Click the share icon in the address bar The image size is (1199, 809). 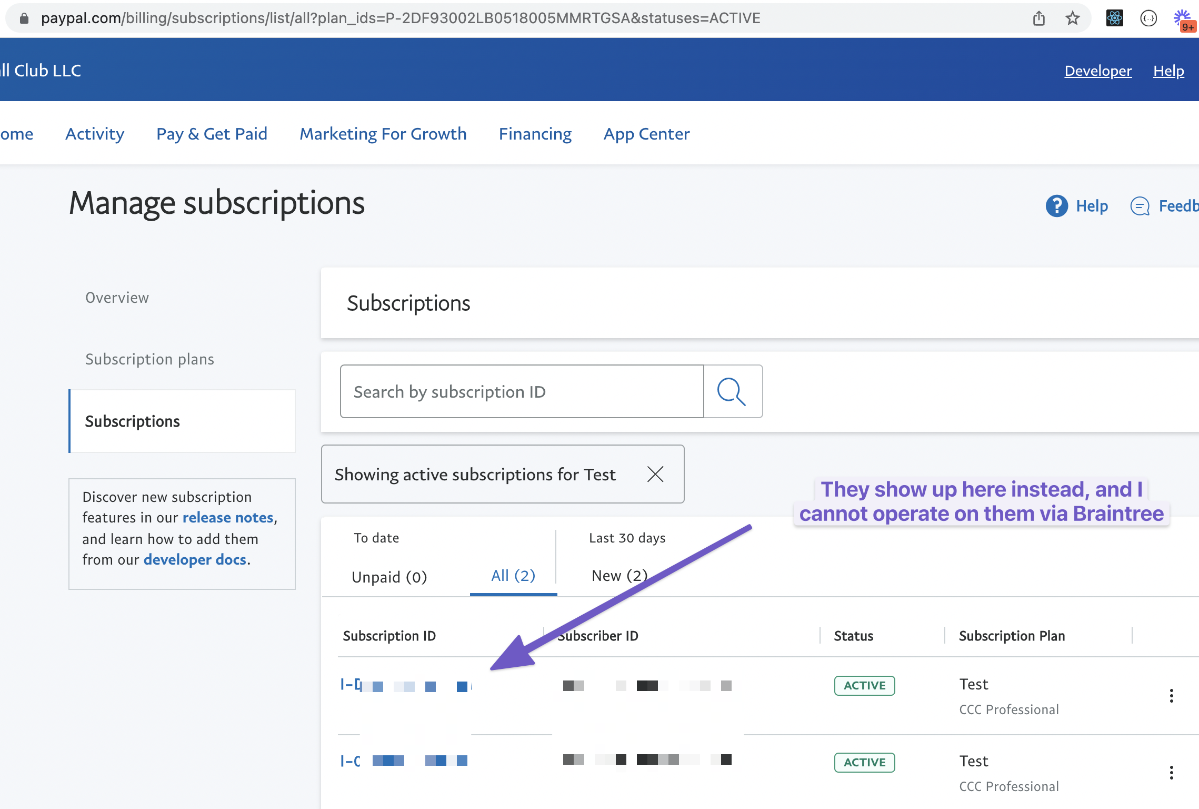tap(1038, 18)
